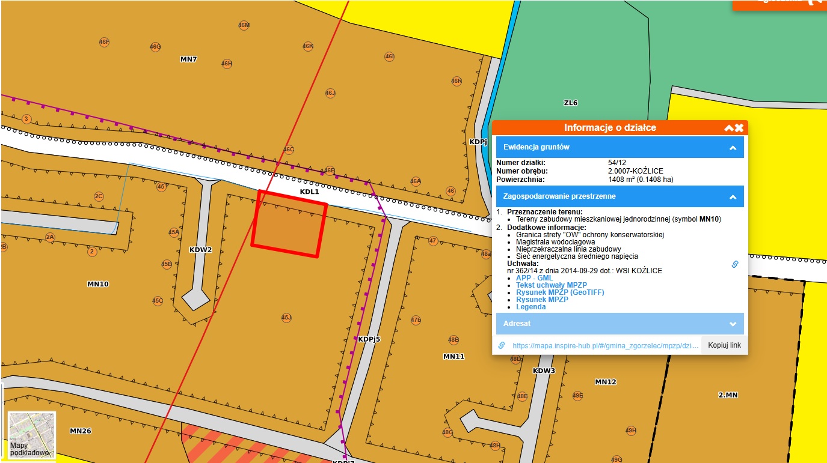Collapse the Zagospodarowanie przestrzenne section
827x463 pixels.
point(733,197)
